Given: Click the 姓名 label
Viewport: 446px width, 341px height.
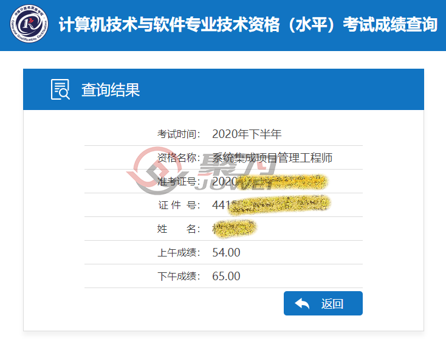Looking at the screenshot, I should click(x=179, y=229).
